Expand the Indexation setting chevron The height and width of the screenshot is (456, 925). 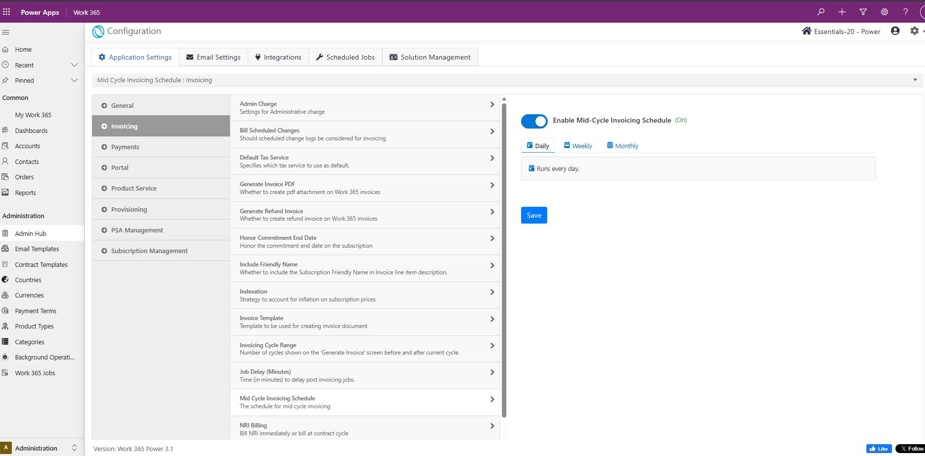492,292
